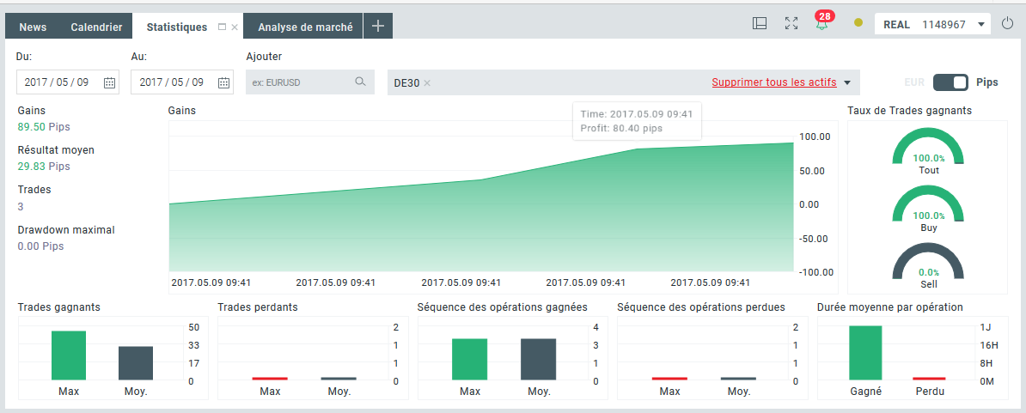The width and height of the screenshot is (1026, 413).
Task: Click Résultat moyen value 29.83 Pips
Action: coord(44,166)
